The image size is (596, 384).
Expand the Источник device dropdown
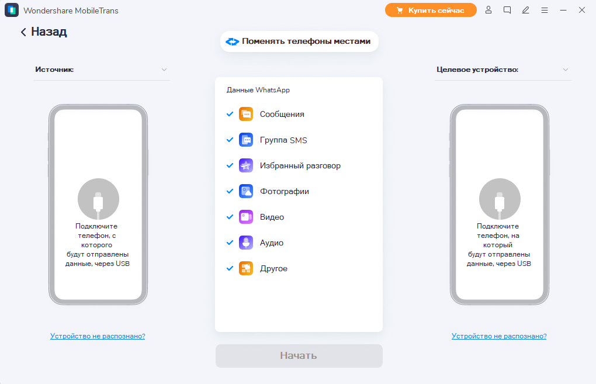point(102,70)
